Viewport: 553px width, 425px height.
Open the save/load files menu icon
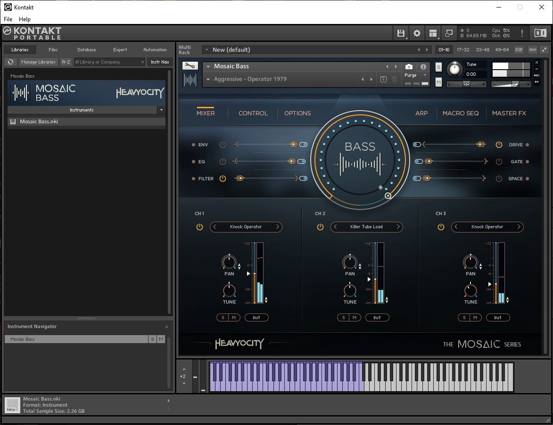tap(401, 33)
